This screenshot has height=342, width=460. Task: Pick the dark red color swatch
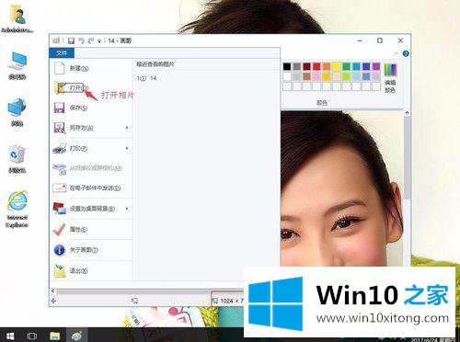(306, 66)
